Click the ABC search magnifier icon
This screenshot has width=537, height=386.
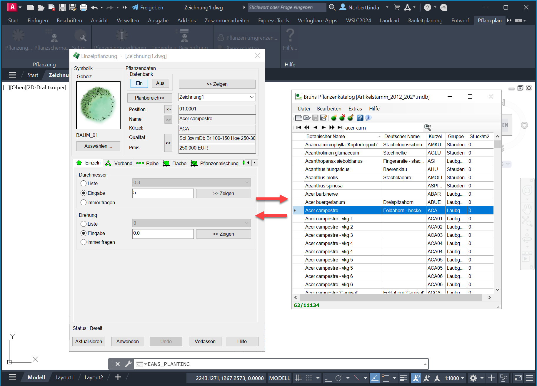pyautogui.click(x=428, y=127)
